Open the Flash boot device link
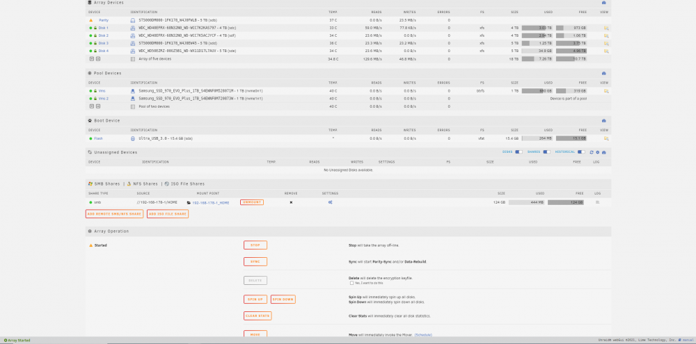The width and height of the screenshot is (696, 344). (98, 138)
